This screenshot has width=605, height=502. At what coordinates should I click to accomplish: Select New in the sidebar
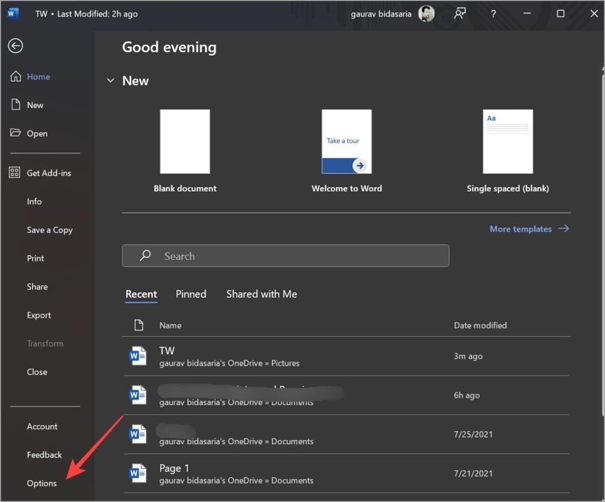click(35, 105)
